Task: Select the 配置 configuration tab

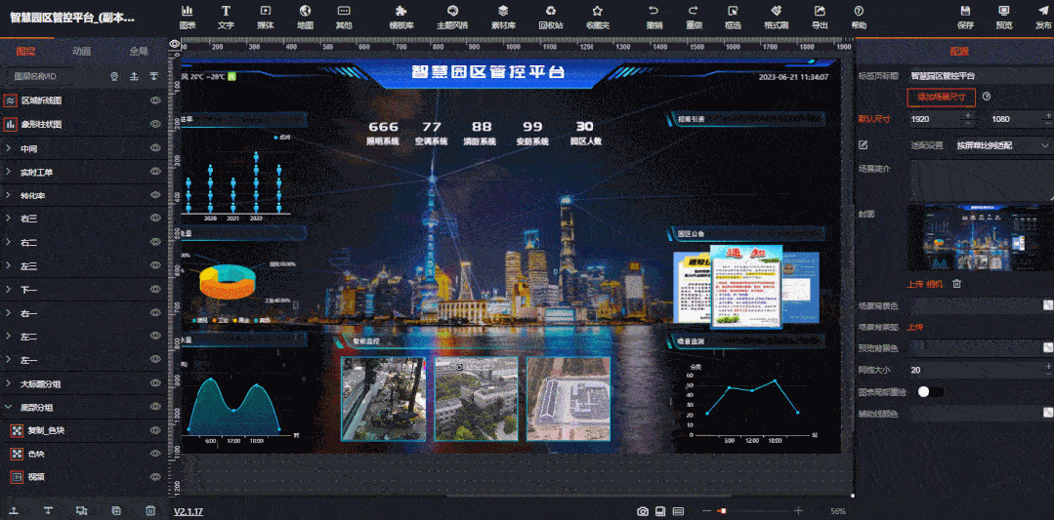Action: (x=958, y=51)
